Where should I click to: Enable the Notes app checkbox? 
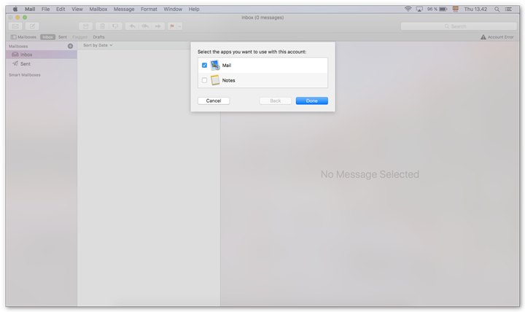[204, 80]
